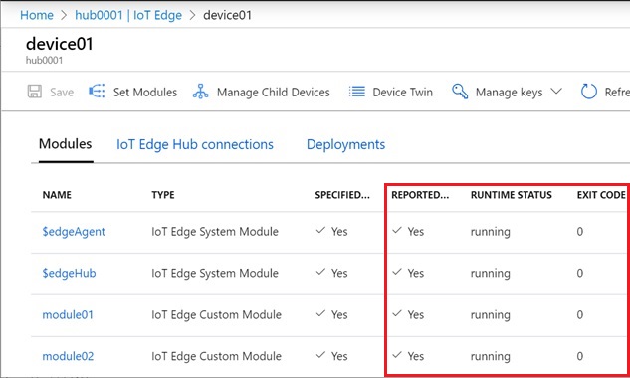Click the Set Modules toolbar label
The width and height of the screenshot is (630, 378).
point(145,92)
